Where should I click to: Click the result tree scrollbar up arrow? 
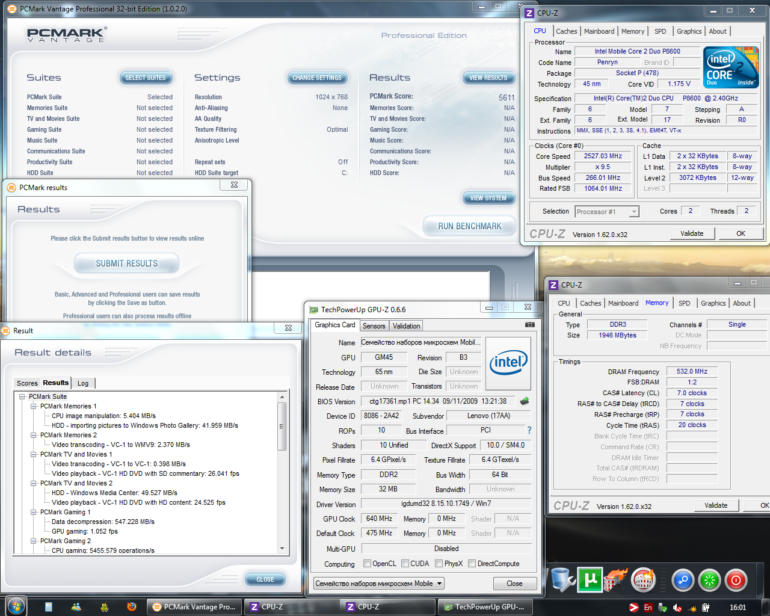pyautogui.click(x=282, y=397)
